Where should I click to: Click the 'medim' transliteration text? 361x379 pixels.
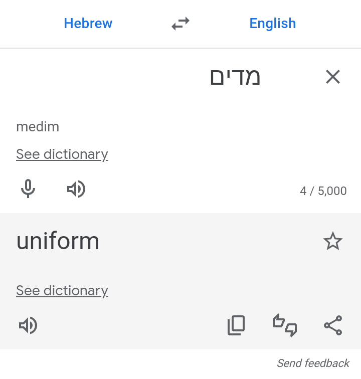38,127
